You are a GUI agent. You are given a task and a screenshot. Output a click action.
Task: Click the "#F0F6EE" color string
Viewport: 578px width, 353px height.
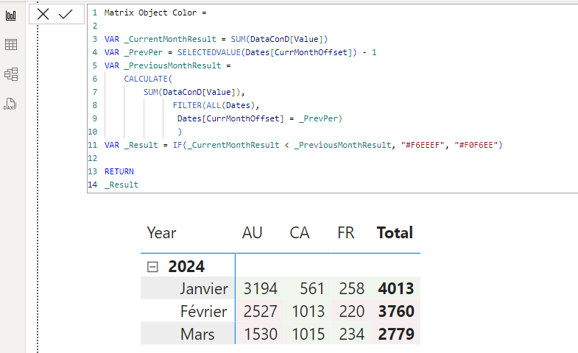476,145
